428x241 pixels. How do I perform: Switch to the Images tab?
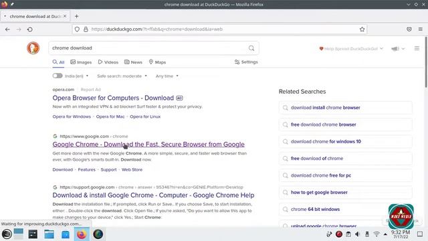(x=81, y=62)
